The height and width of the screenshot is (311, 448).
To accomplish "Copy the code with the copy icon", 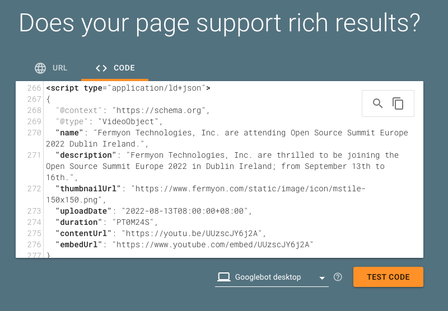I will pos(398,103).
